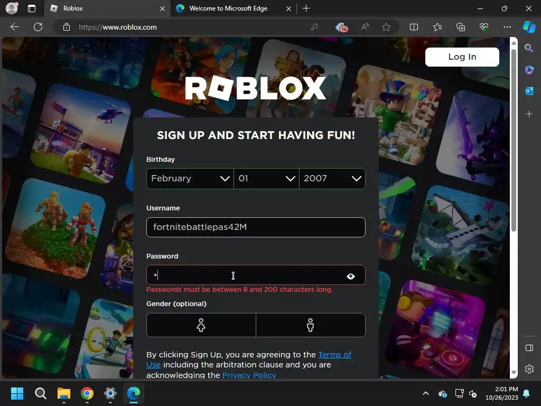Launch Copilot sidebar icon
The image size is (541, 406).
pos(529,27)
